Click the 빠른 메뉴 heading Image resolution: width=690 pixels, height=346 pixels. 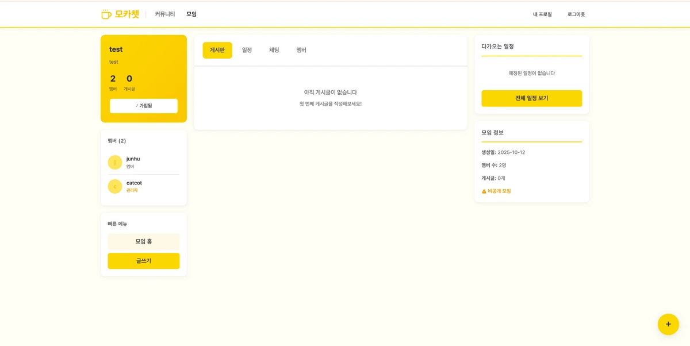[117, 224]
